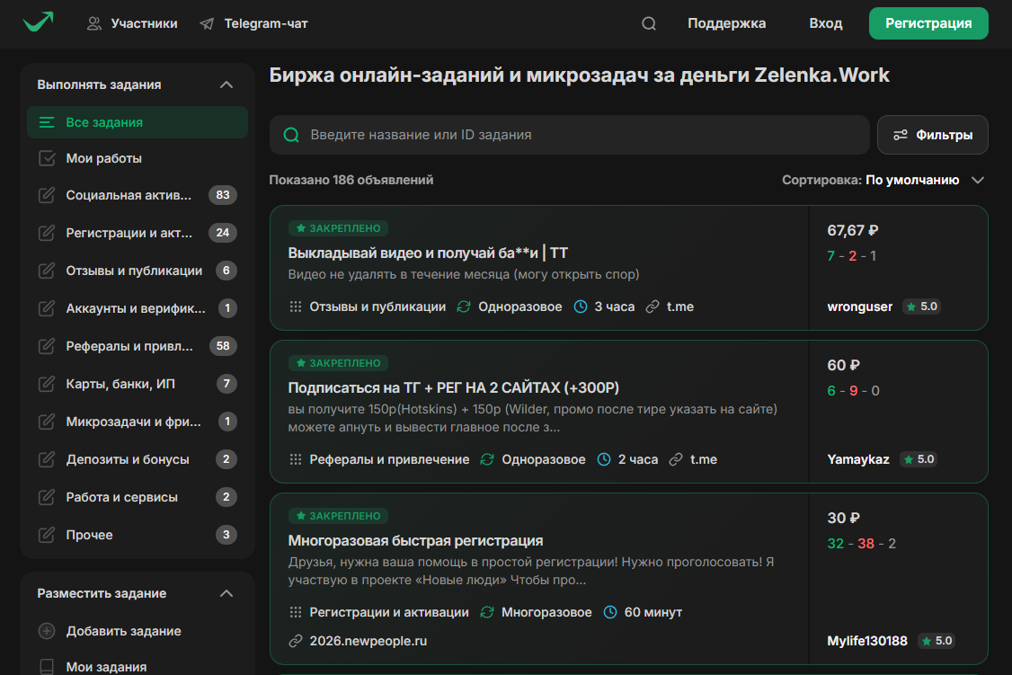Click the grid icon beside Рефералы и привлечение tag

[296, 459]
